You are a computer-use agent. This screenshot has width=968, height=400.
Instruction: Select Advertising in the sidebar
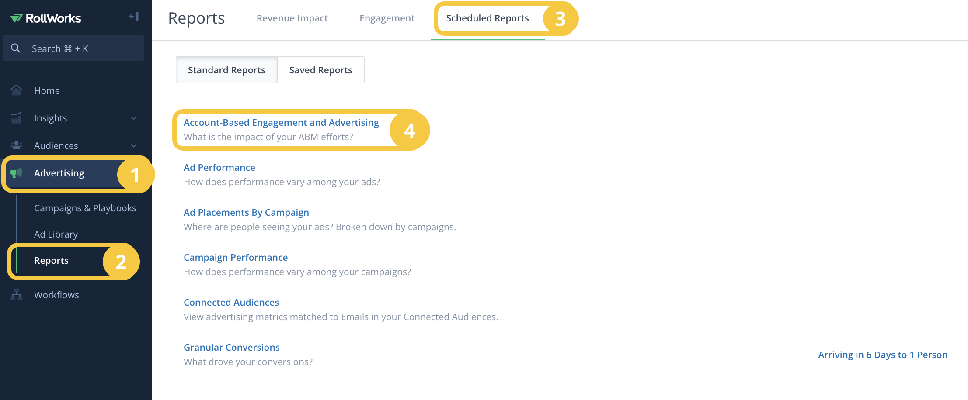(x=59, y=173)
